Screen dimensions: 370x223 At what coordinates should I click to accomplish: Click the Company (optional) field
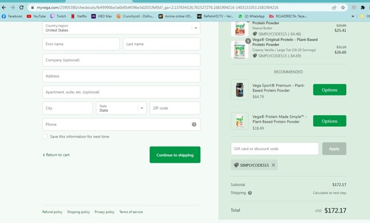[x=121, y=60]
